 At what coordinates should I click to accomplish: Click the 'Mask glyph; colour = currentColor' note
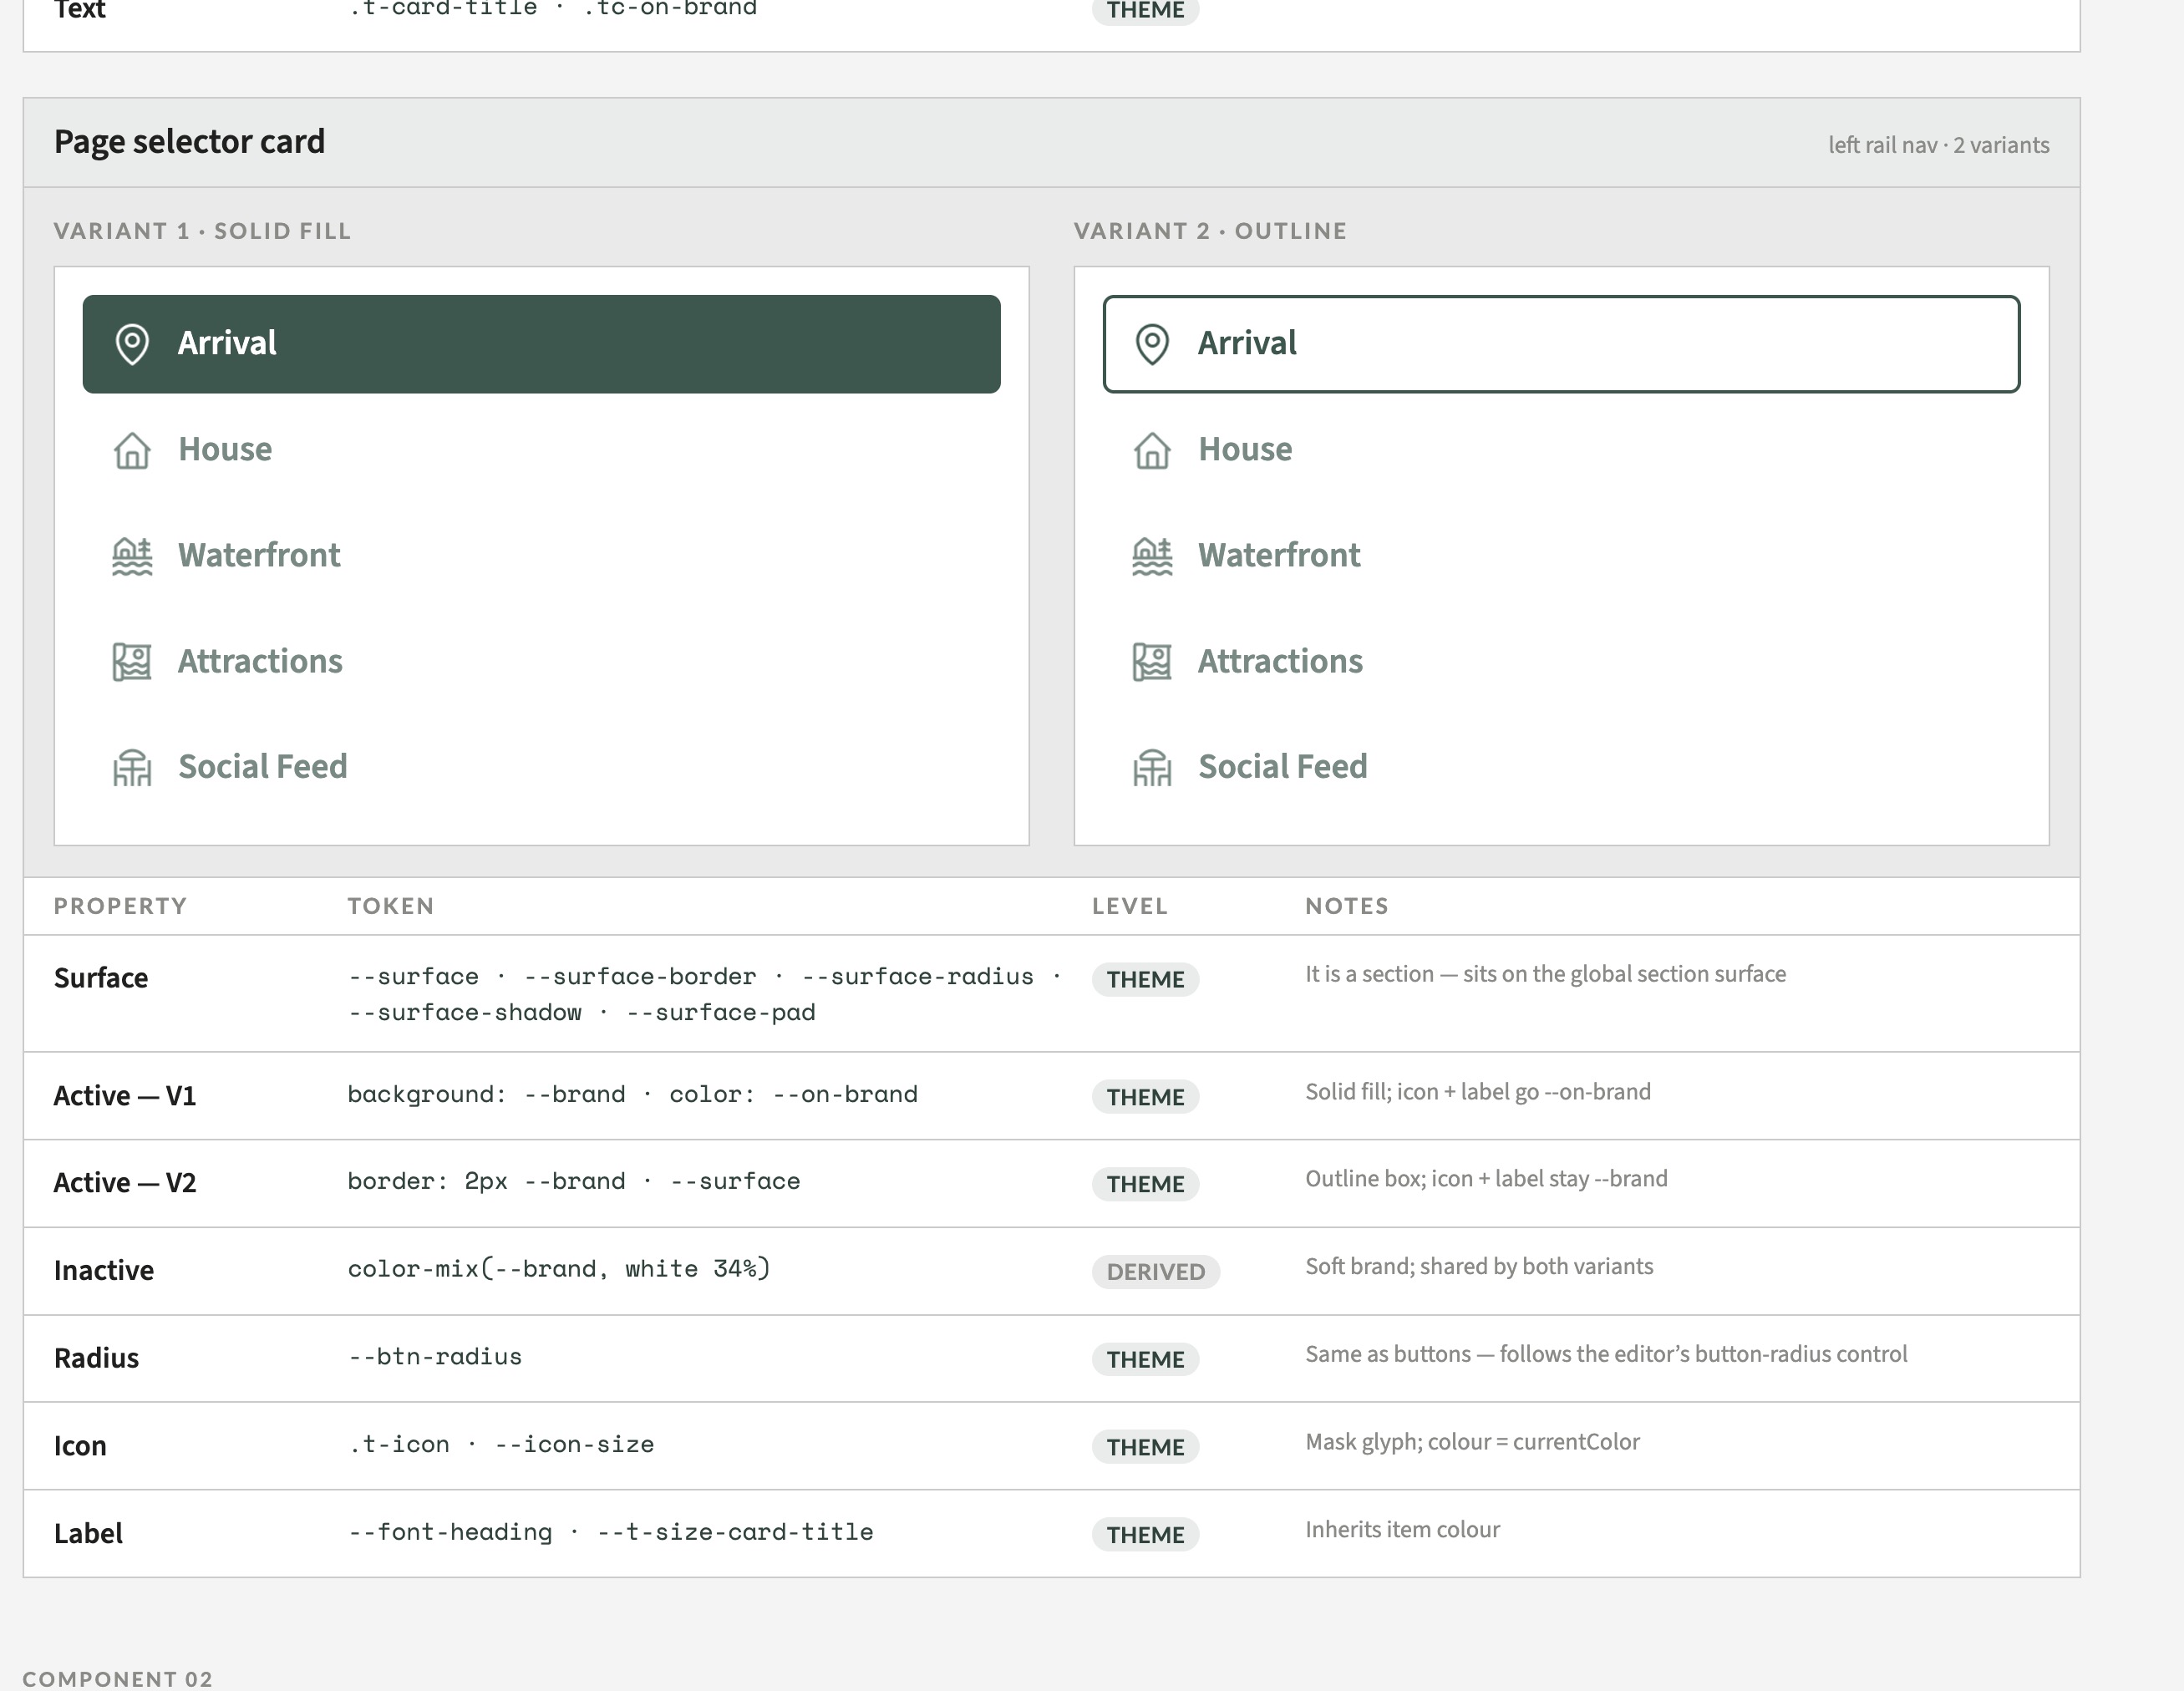point(1472,1442)
